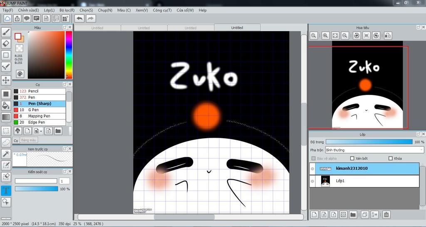Open the add brush dropdown arrow
426x227 pixels.
(x=41, y=132)
